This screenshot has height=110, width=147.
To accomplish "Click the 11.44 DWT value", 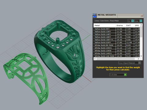I will (x=129, y=42).
